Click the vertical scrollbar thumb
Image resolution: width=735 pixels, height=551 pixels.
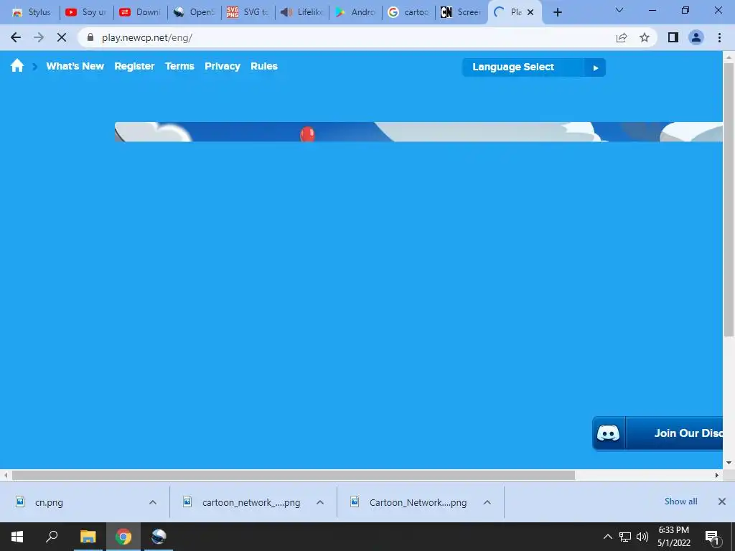coord(729,199)
